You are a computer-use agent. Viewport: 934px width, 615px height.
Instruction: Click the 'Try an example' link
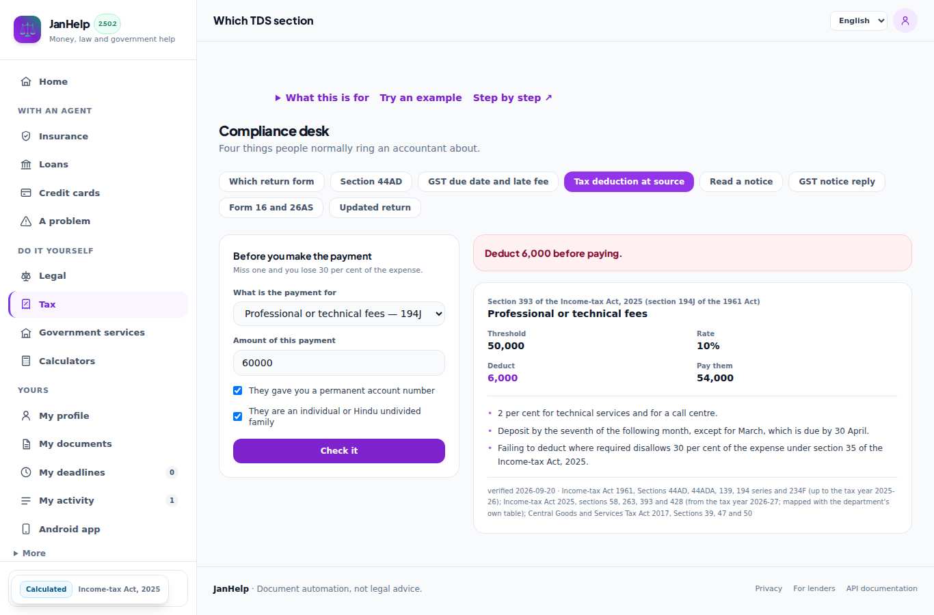point(421,98)
